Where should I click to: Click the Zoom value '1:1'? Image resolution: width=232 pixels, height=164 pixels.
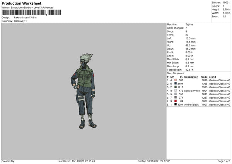tap(224, 16)
